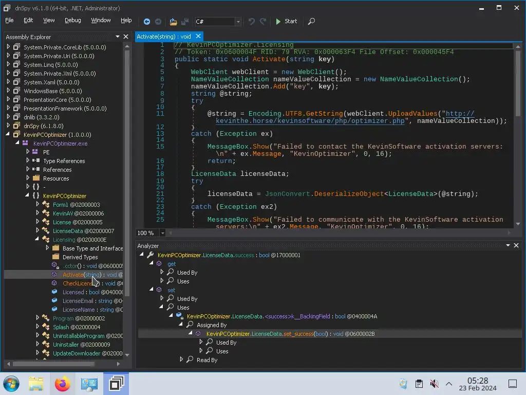Open the 100 % zoom dropdown
The image size is (526, 395).
click(162, 233)
